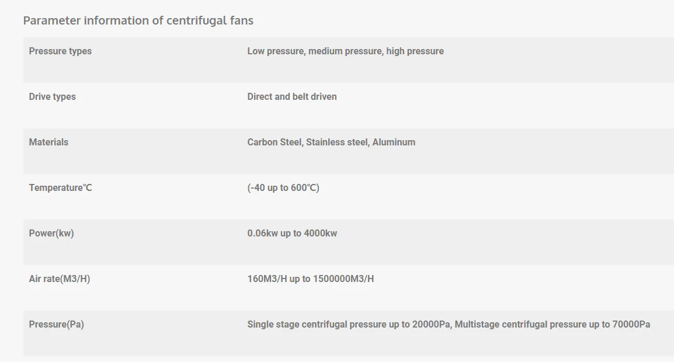Click the 'Single stage centrifugal pressure up to 20000Pa' text

tap(349, 325)
